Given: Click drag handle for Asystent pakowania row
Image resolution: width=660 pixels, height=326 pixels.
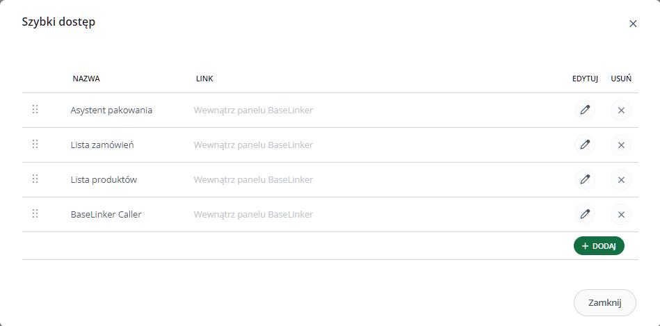Looking at the screenshot, I should pyautogui.click(x=35, y=109).
